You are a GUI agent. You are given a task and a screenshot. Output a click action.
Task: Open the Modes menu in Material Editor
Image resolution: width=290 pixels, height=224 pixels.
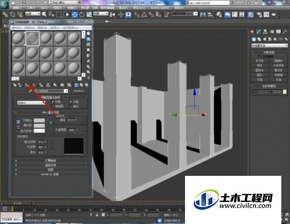[17, 28]
